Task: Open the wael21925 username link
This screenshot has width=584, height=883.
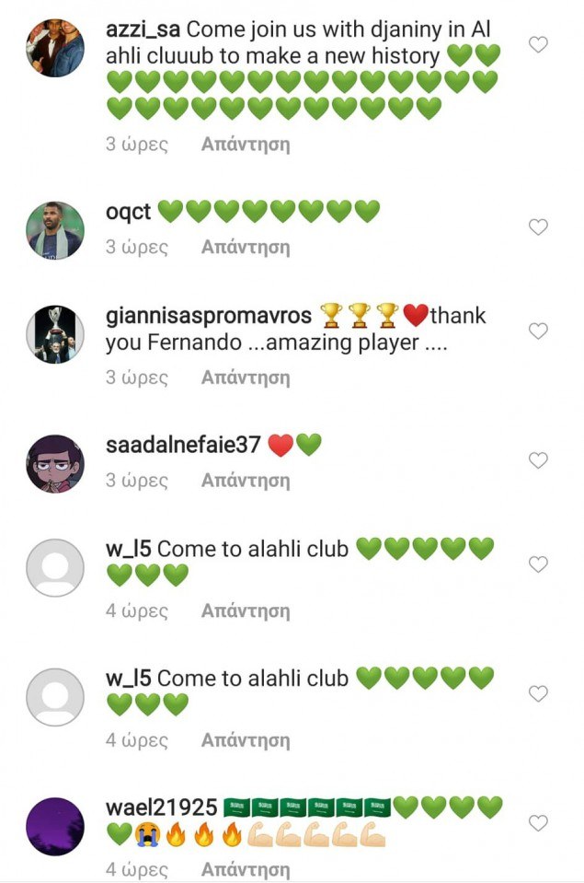Action: pyautogui.click(x=162, y=807)
